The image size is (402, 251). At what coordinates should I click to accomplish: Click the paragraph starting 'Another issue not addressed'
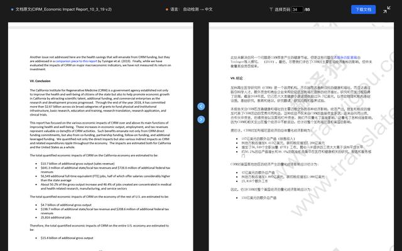(x=100, y=63)
